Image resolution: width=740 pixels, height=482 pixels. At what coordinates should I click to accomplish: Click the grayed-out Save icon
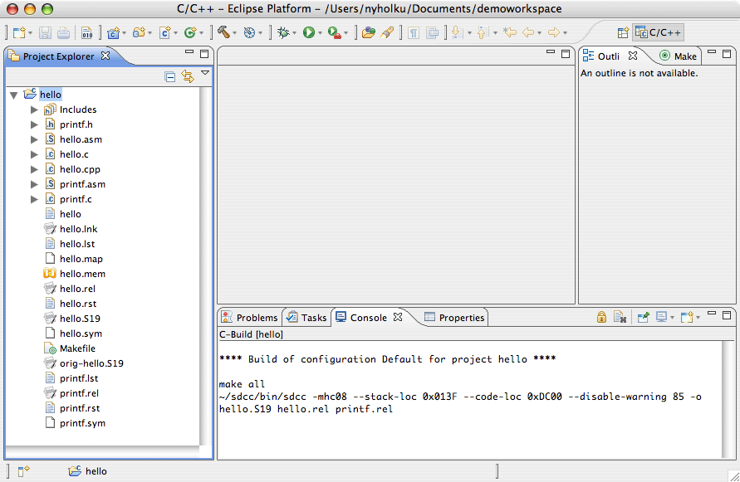[46, 32]
